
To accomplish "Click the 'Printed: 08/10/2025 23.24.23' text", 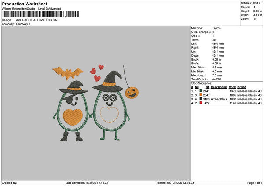I will [x=175, y=183].
